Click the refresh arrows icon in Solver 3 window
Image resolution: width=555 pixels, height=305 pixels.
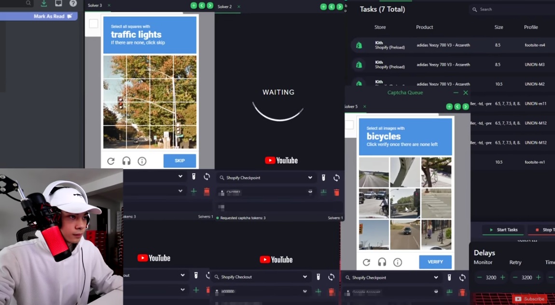207,176
